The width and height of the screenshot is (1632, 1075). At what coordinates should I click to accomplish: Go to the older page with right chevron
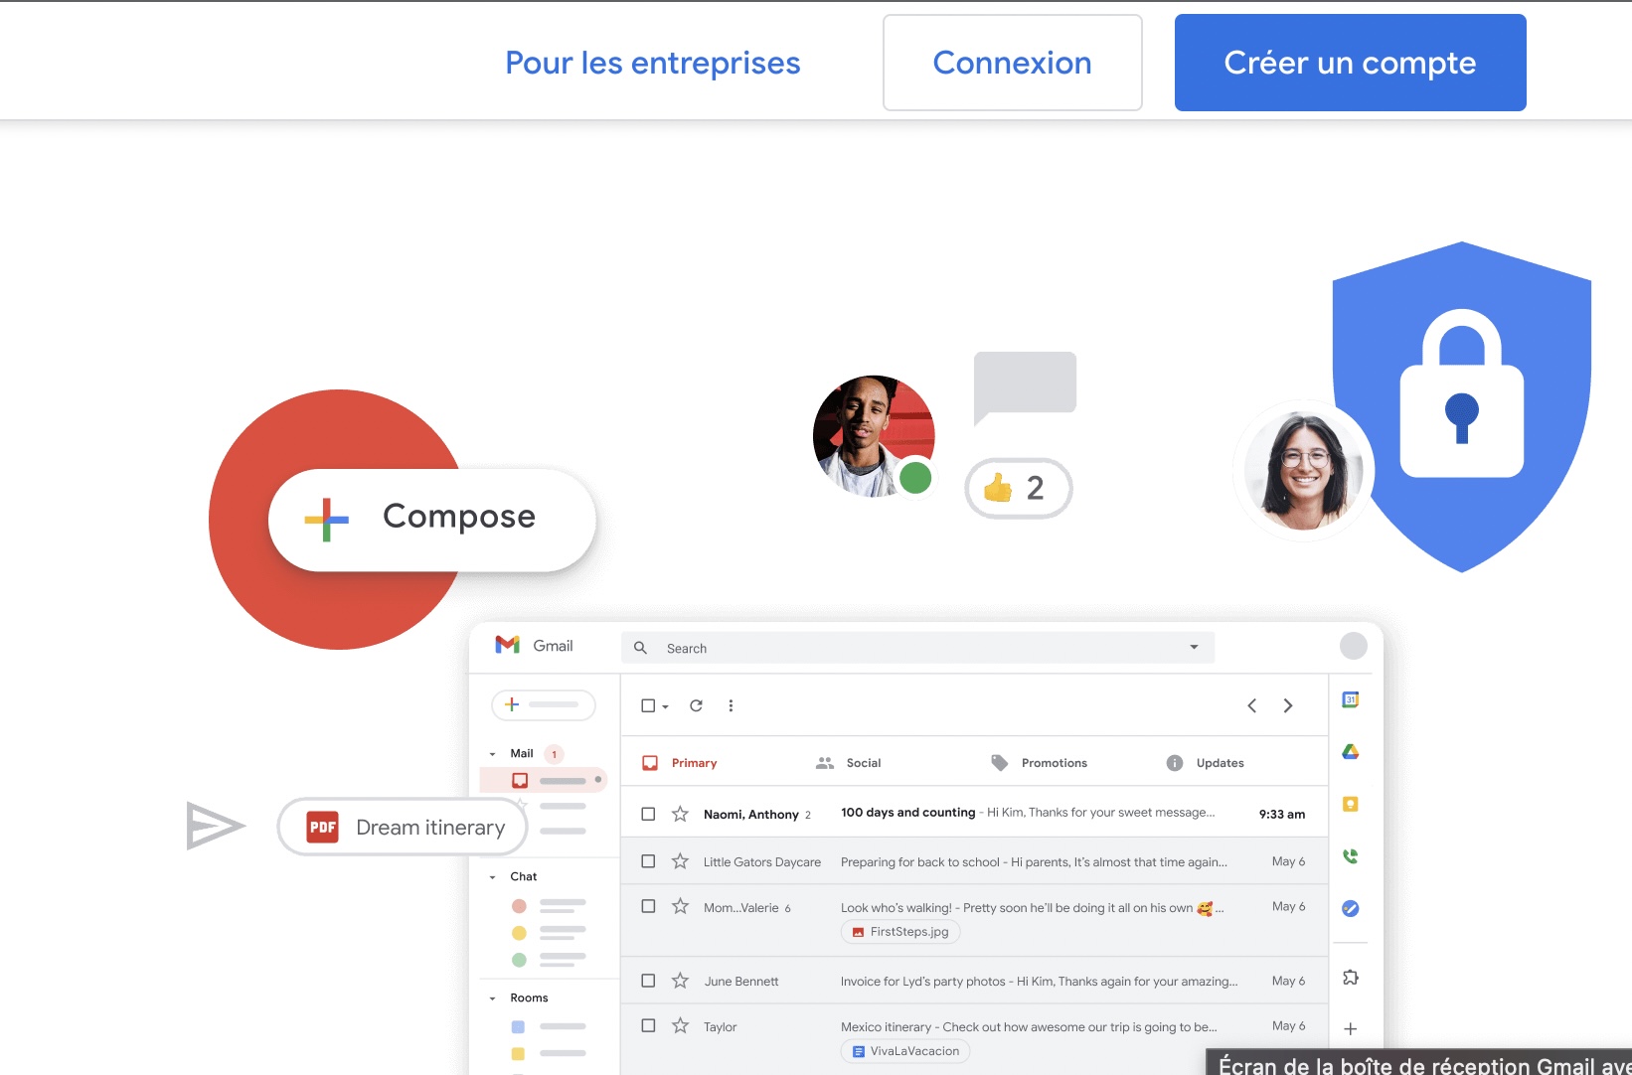pos(1288,705)
